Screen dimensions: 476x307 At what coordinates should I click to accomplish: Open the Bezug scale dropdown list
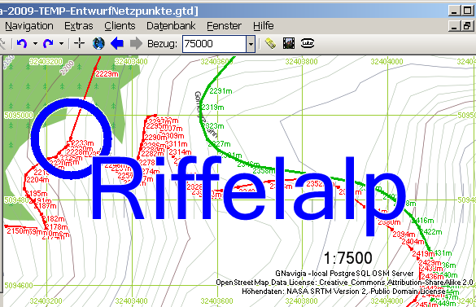tap(251, 44)
